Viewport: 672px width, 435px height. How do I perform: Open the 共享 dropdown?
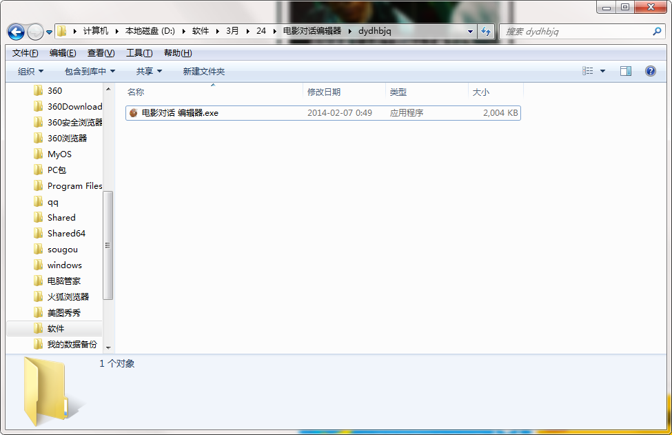pyautogui.click(x=149, y=71)
